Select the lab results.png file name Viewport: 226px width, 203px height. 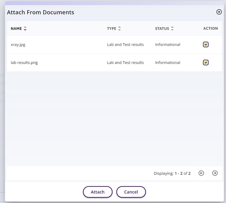[x=24, y=62]
